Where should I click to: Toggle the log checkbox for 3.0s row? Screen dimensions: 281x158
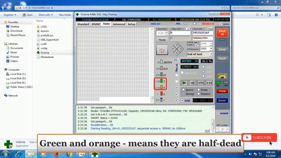pyautogui.click(x=177, y=88)
